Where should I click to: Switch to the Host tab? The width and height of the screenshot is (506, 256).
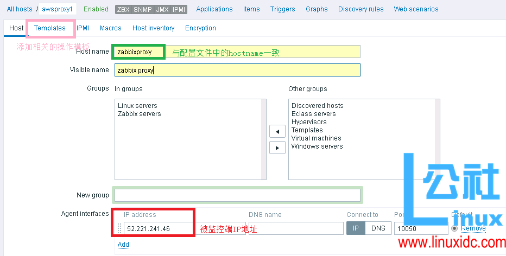(x=16, y=28)
